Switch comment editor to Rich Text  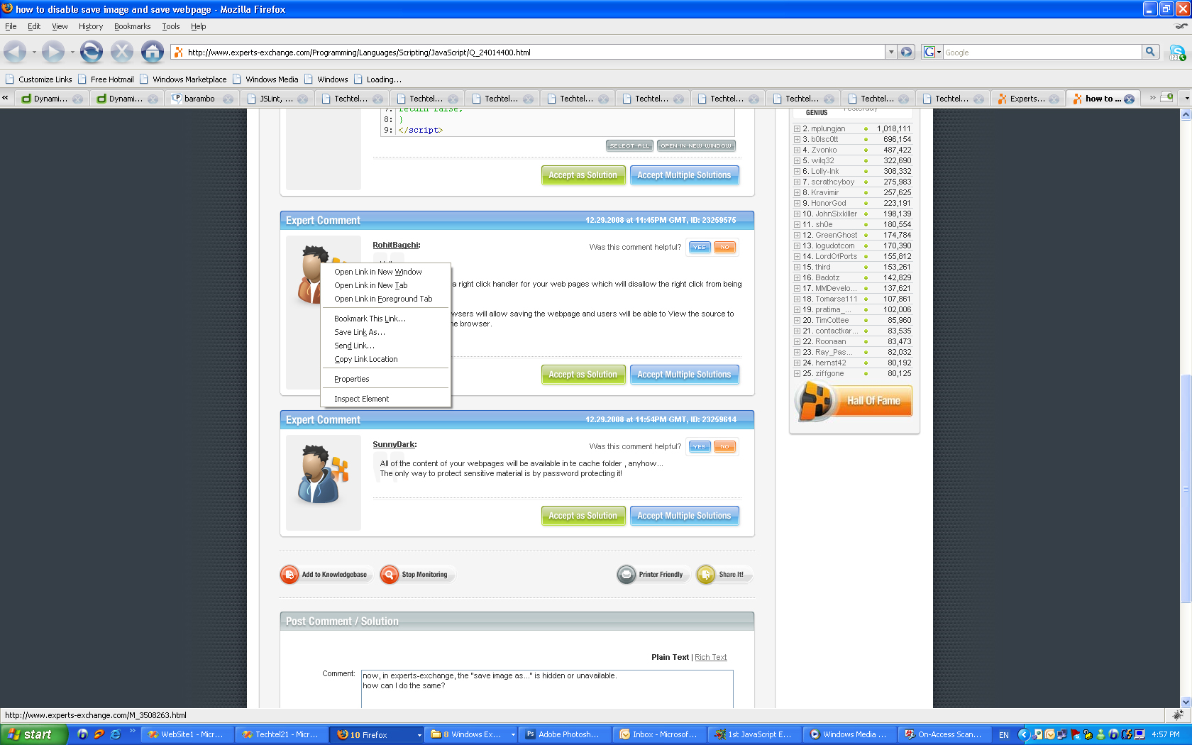[x=710, y=656]
